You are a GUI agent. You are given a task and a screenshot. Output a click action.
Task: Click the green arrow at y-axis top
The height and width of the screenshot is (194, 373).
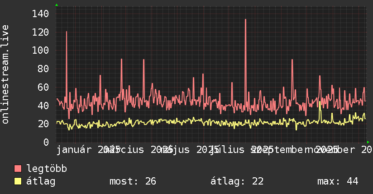coord(57,5)
